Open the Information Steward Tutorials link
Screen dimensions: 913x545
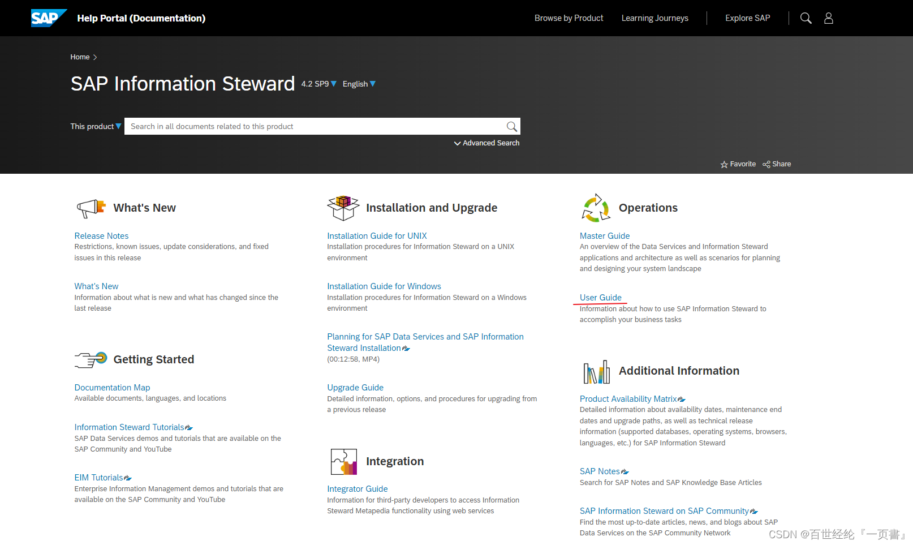click(x=129, y=427)
